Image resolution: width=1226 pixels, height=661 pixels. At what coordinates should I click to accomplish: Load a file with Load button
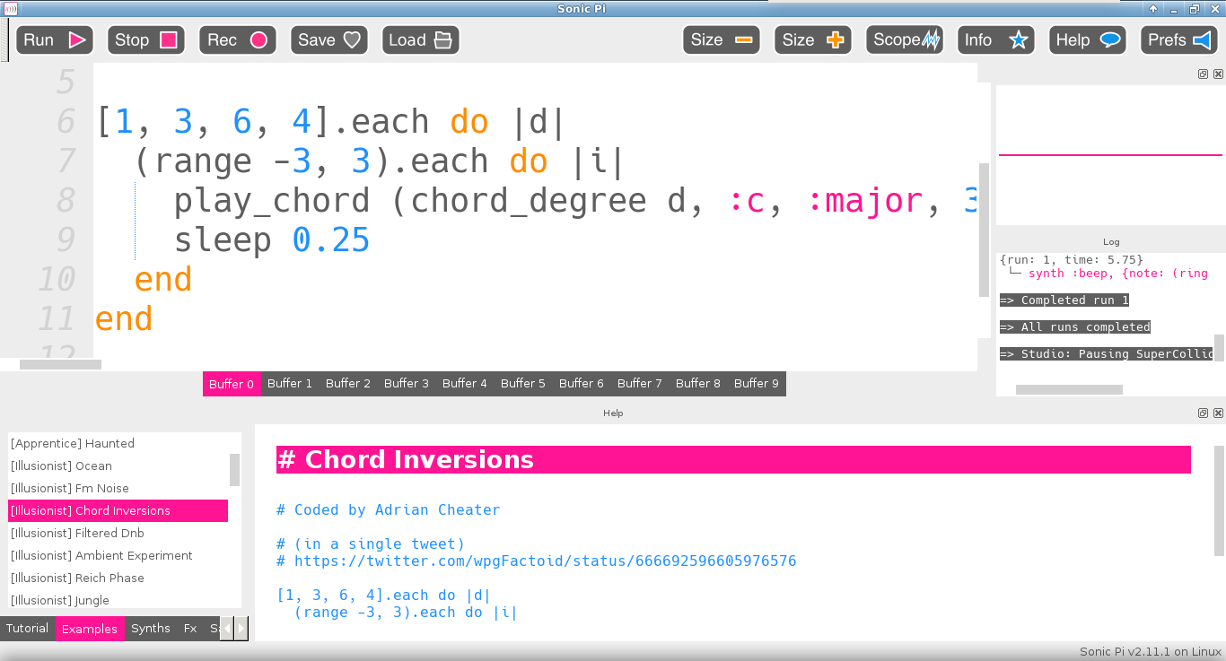click(x=421, y=39)
